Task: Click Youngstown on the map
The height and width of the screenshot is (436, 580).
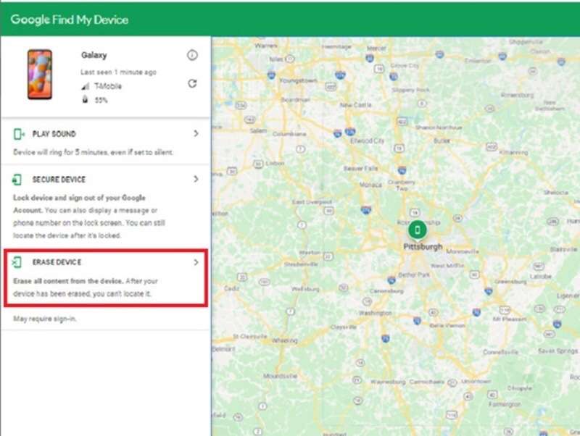Action: (x=298, y=80)
